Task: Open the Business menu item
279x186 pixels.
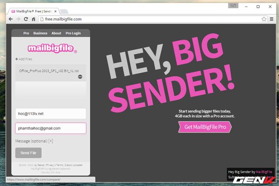Action: [40, 33]
